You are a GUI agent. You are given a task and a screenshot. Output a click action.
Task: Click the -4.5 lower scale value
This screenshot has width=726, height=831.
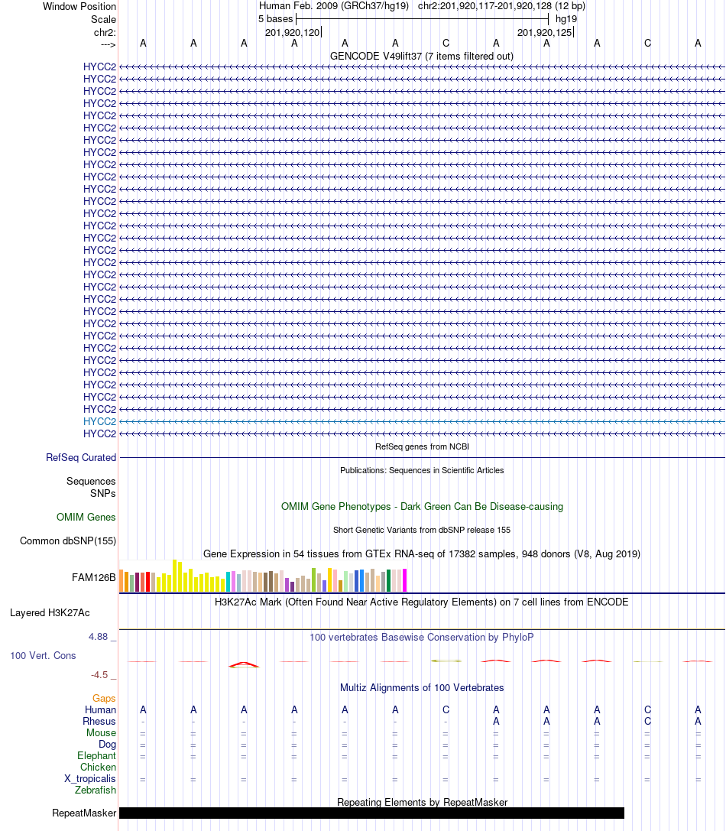(99, 674)
